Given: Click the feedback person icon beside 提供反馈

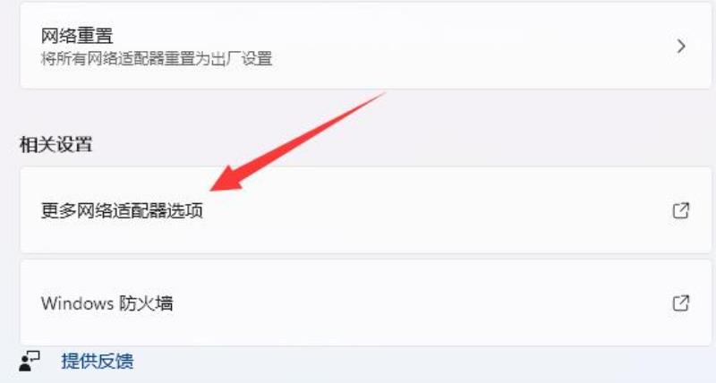Looking at the screenshot, I should (30, 362).
